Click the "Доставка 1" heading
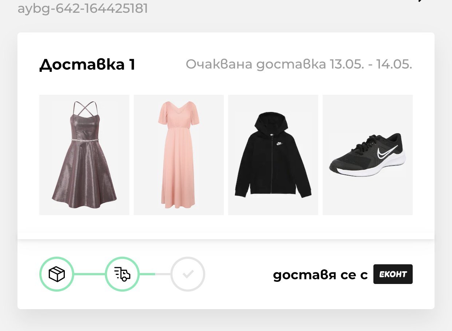 click(x=87, y=65)
